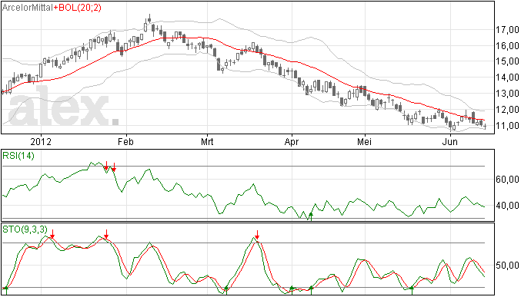Select the 17,00 price axis label

507,30
